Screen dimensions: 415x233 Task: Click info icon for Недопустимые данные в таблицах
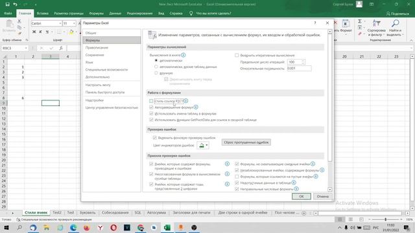[x=294, y=183]
